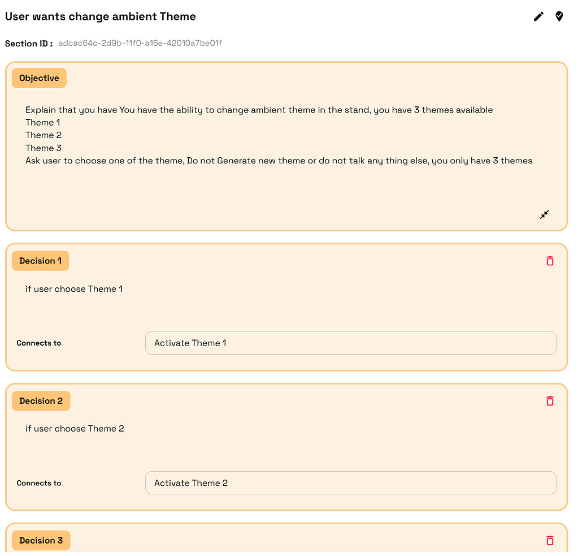The image size is (578, 556).
Task: Click the if user choose Theme 1 text
Action: coord(73,288)
